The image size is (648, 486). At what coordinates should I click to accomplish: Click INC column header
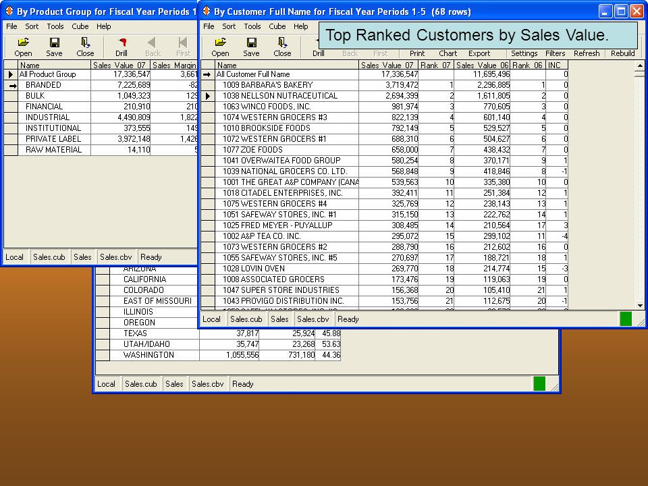tap(557, 65)
